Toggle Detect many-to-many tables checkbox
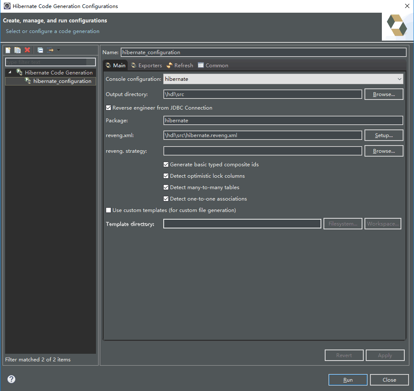 click(166, 187)
